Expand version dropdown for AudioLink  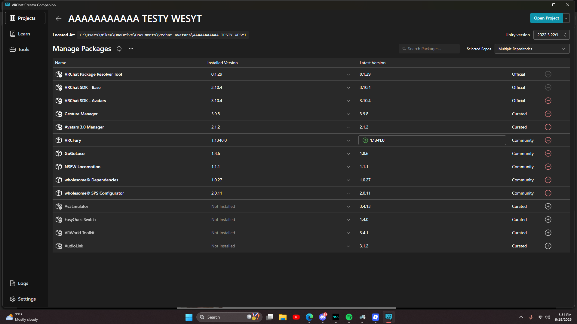click(x=348, y=246)
